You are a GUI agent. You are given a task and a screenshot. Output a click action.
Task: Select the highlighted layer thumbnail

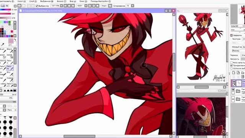click(239, 83)
